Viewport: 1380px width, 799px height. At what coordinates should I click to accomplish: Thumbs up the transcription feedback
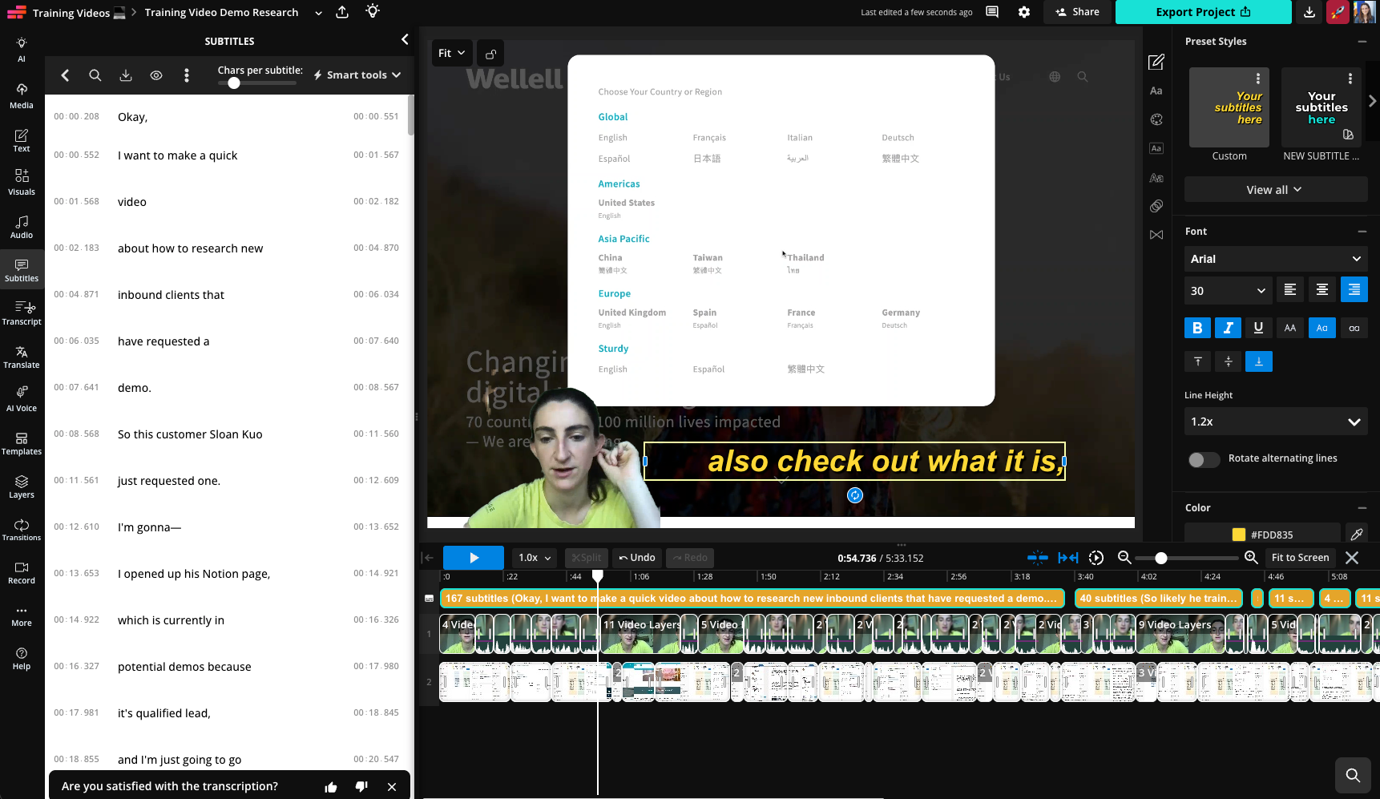coord(331,787)
